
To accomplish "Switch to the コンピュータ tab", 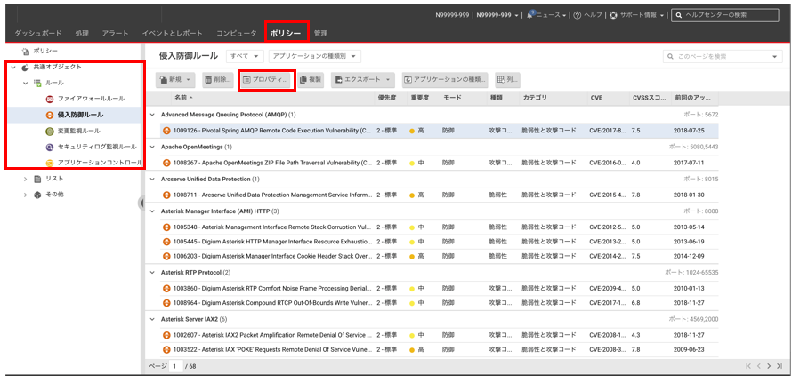I will click(236, 33).
